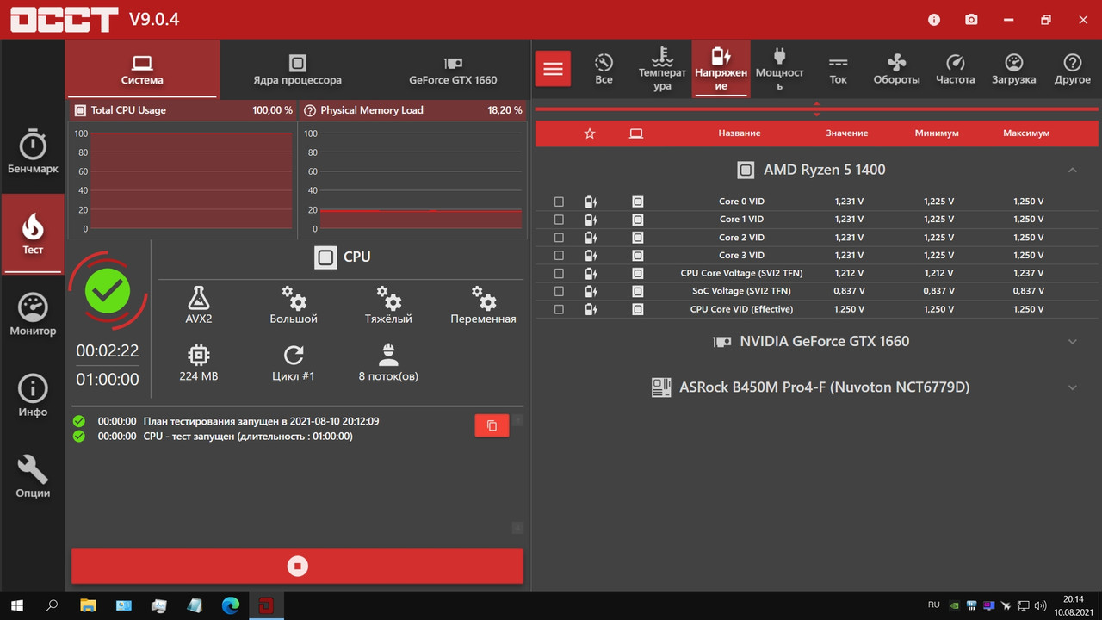1102x620 pixels.
Task: Tick the Core 1 VID checkbox
Action: point(559,220)
